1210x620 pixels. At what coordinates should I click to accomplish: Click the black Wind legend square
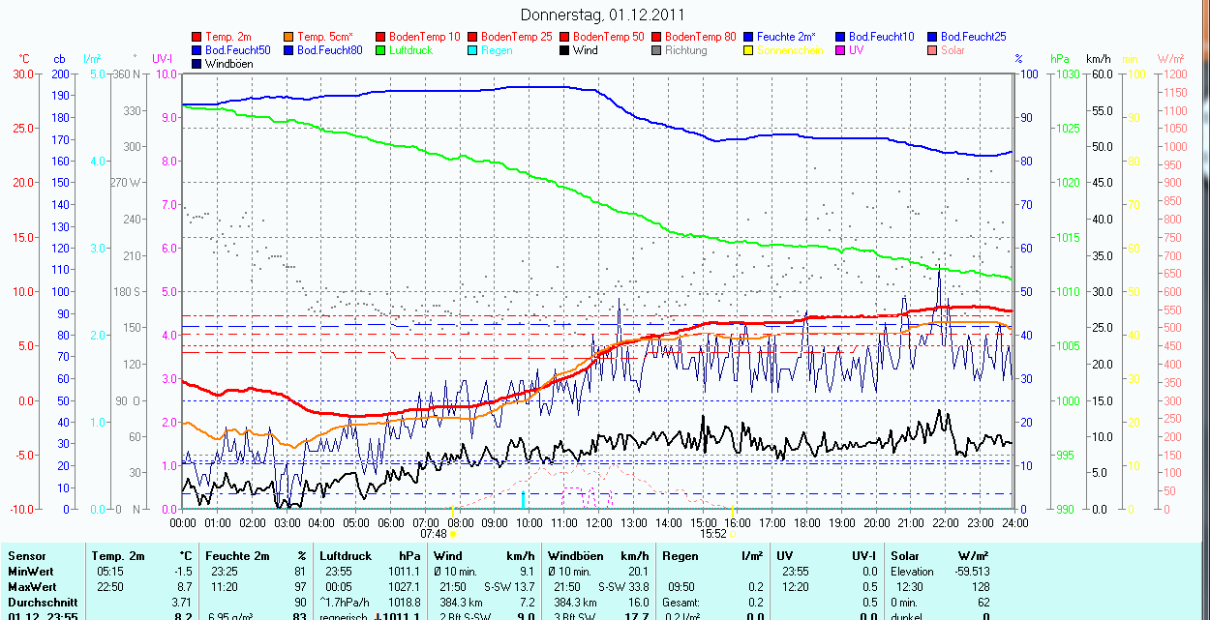pyautogui.click(x=565, y=50)
